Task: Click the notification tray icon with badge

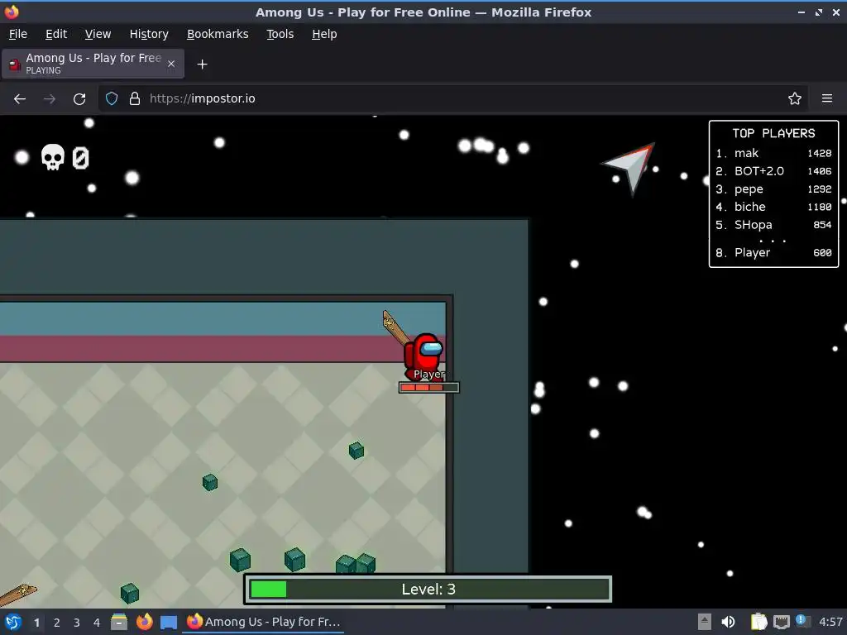Action: click(x=802, y=622)
